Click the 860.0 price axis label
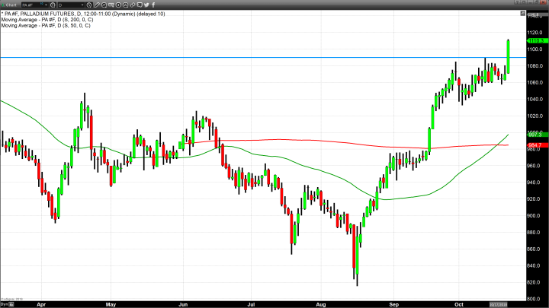 (535, 249)
